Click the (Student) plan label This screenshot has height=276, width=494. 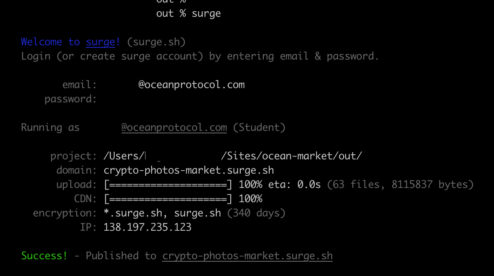[259, 128]
